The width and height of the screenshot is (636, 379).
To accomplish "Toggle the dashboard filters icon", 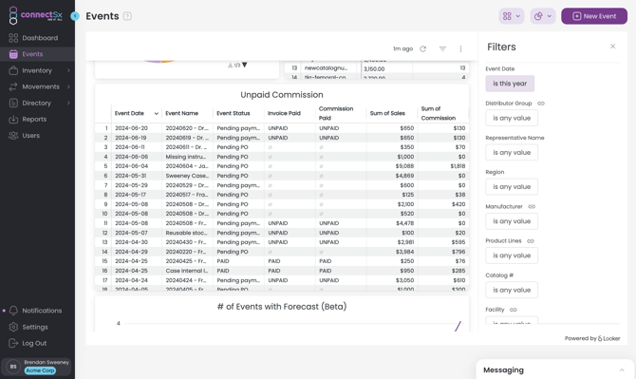I will point(442,48).
